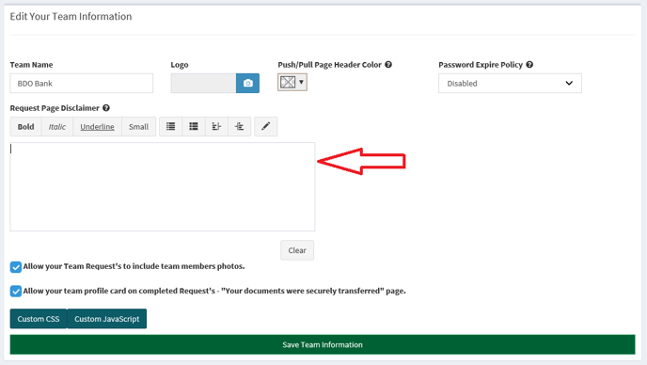Open Custom CSS editor
Viewport: 647px width, 365px height.
coord(39,319)
